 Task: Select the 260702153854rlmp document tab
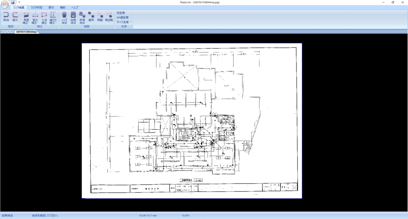[26, 32]
